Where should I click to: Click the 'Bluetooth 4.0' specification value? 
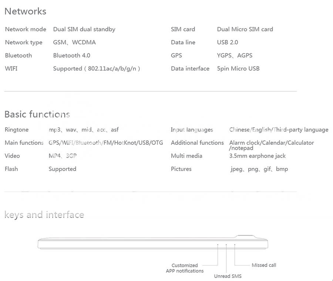71,56
